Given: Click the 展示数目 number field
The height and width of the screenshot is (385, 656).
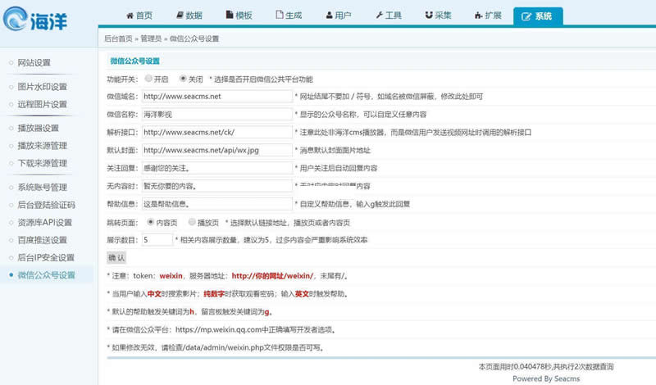Looking at the screenshot, I should pyautogui.click(x=157, y=239).
